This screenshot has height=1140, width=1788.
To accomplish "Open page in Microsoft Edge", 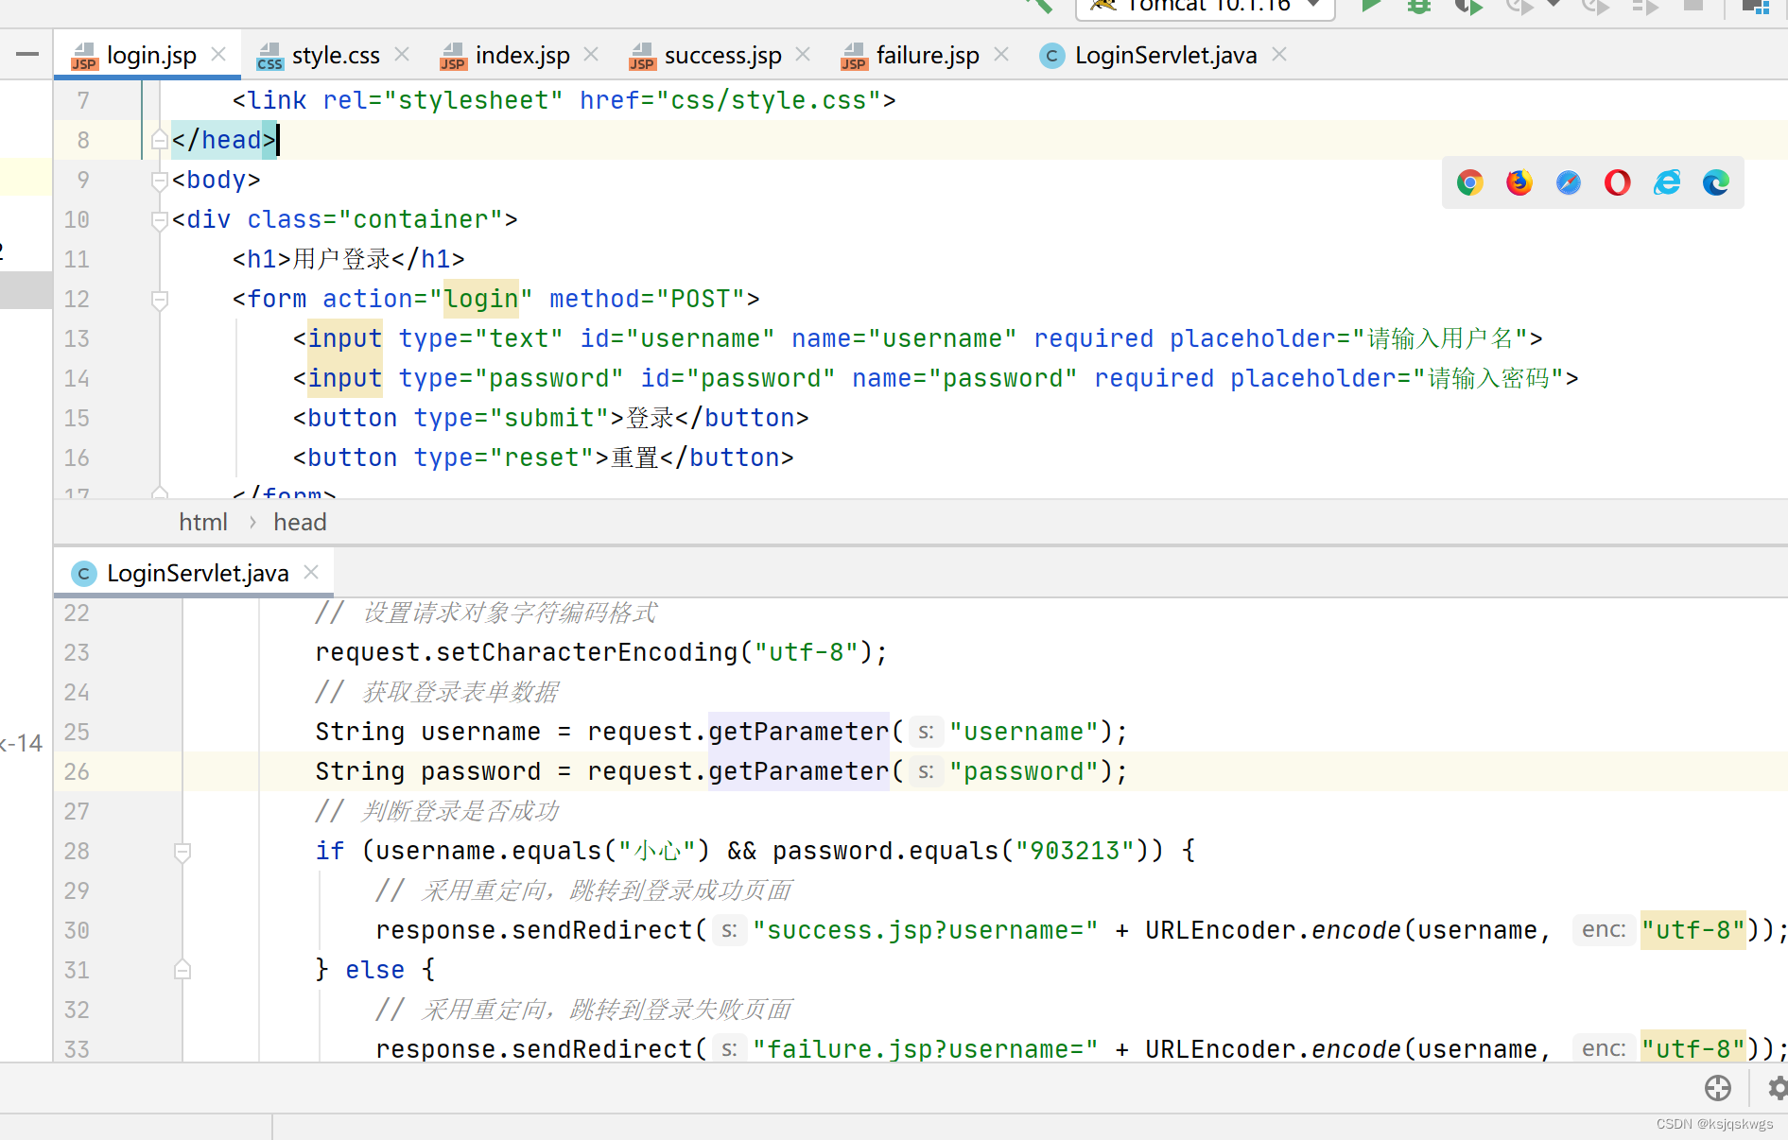I will [1715, 182].
